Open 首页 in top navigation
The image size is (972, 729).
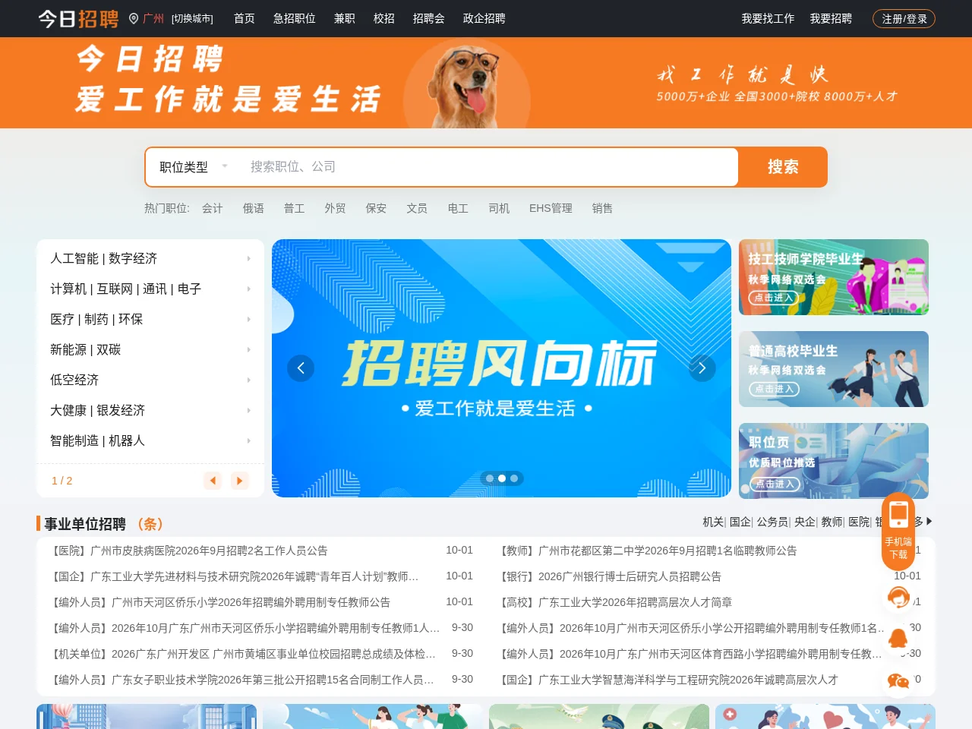[x=245, y=18]
